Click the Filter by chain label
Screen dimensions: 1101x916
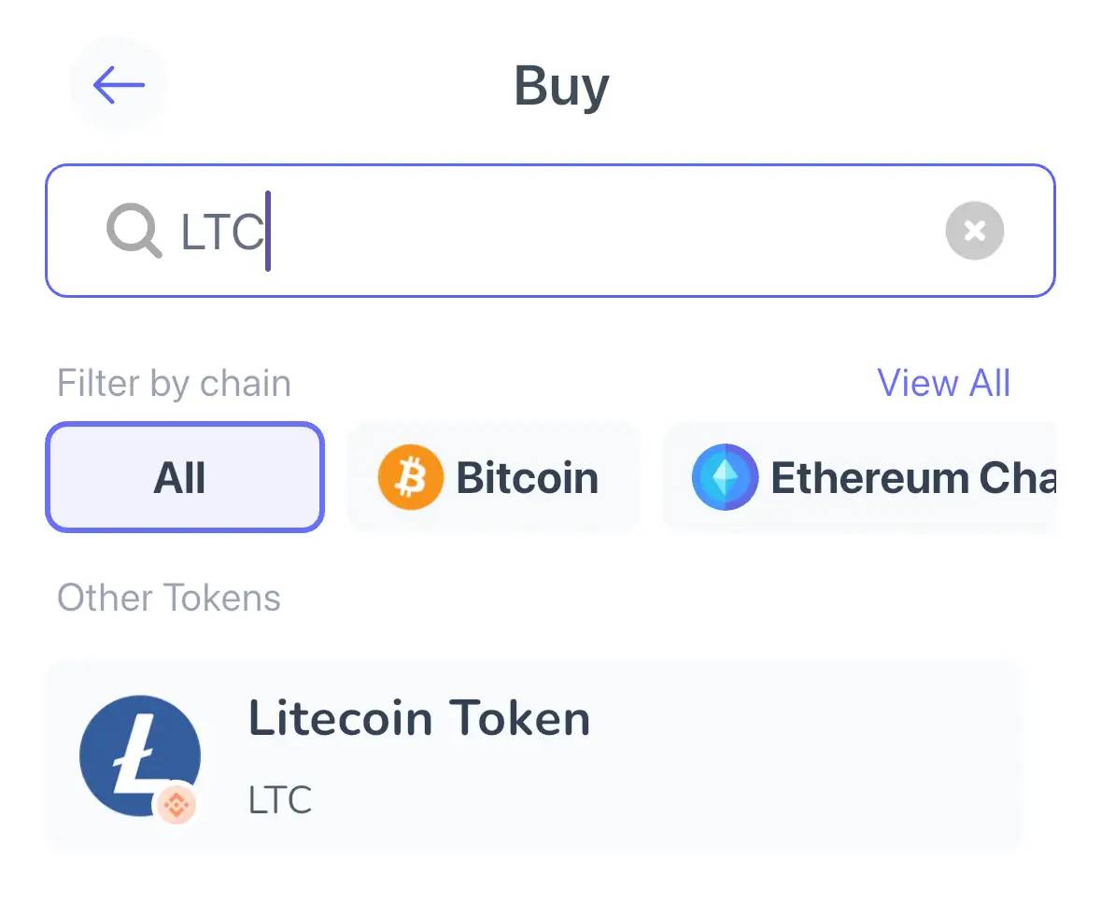point(174,383)
